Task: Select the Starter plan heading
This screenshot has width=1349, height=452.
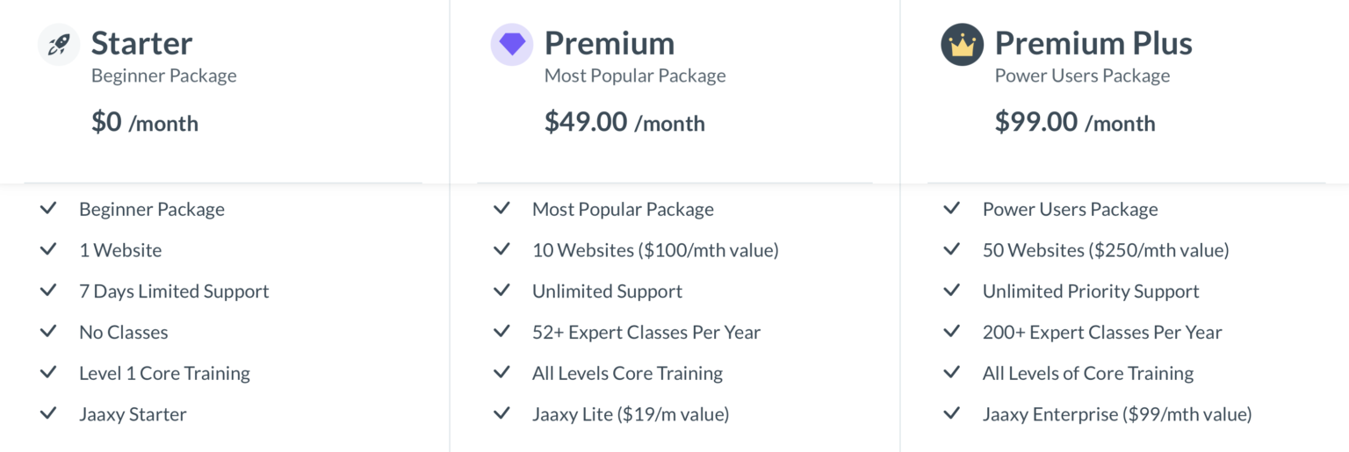Action: click(141, 43)
